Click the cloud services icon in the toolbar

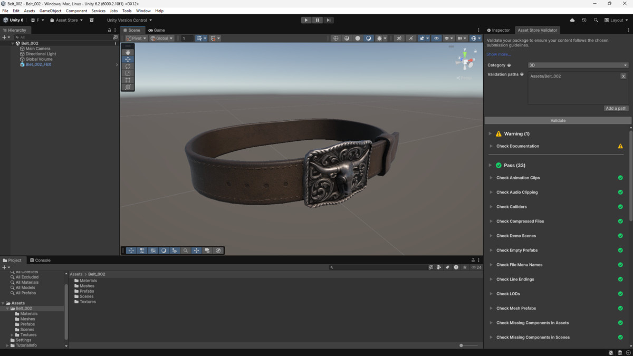click(x=572, y=20)
